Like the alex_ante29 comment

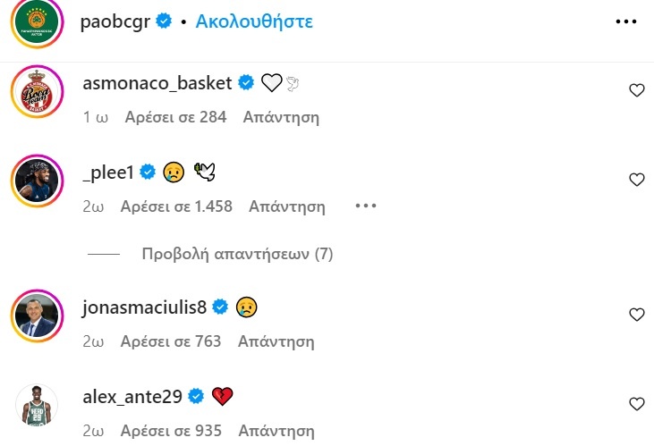coord(637,404)
